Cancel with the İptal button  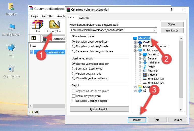click(x=157, y=120)
